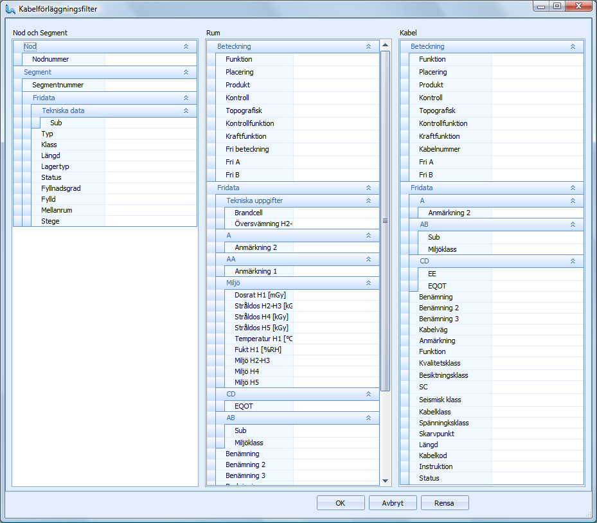This screenshot has height=523, width=597.
Task: Select the SC row in Kabel
Action: point(497,387)
